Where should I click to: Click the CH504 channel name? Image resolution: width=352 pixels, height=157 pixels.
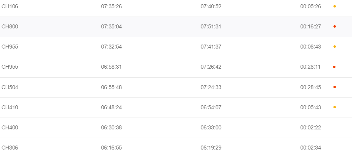coord(10,87)
